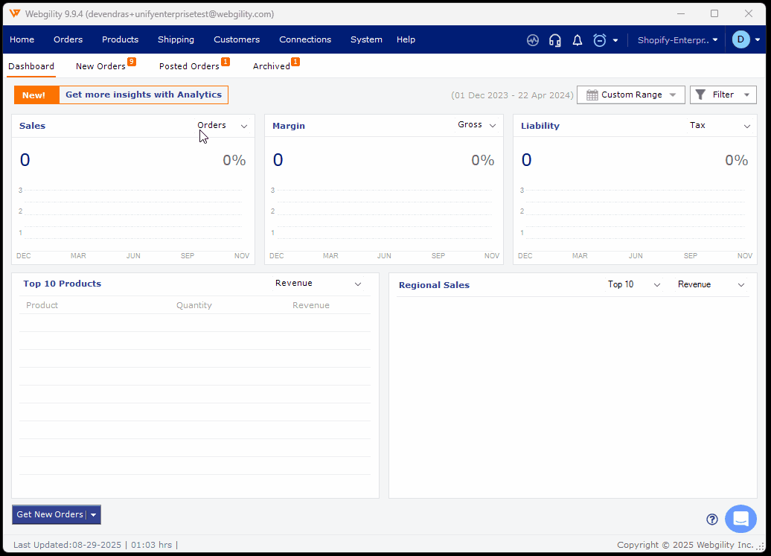Open the Connections menu
The height and width of the screenshot is (556, 771).
click(x=305, y=39)
